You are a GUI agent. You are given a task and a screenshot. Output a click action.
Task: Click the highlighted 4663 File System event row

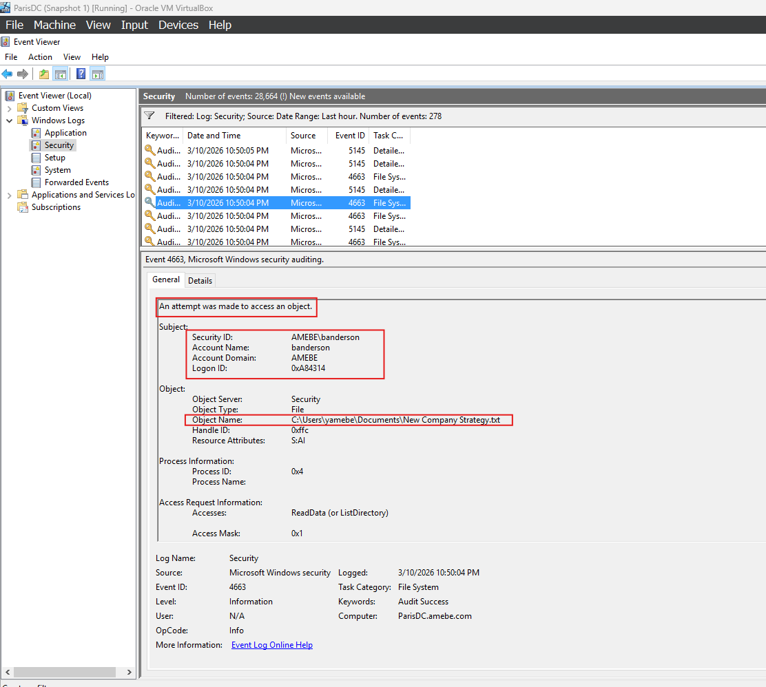pos(276,202)
